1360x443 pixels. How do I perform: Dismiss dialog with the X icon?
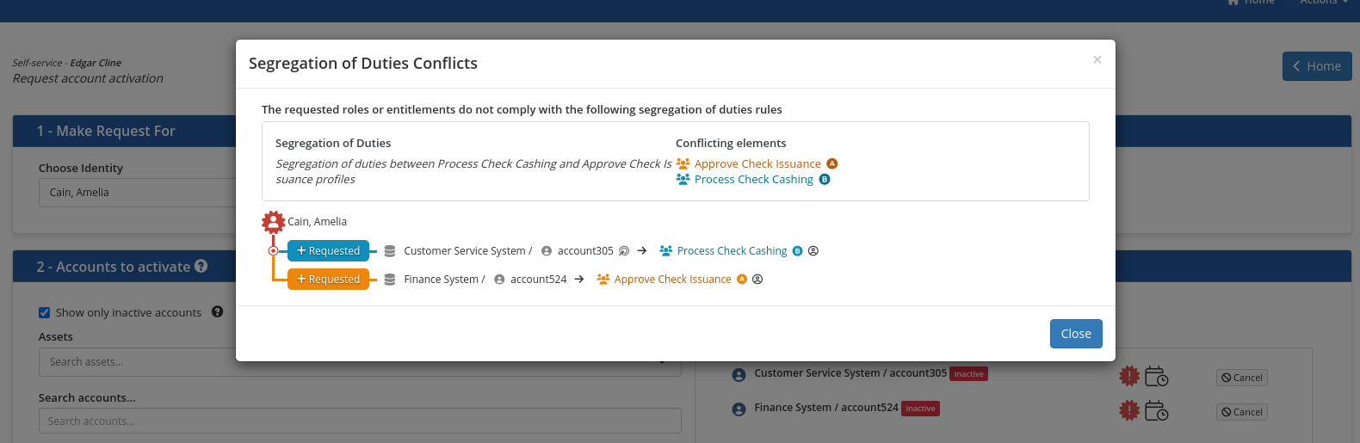(1097, 59)
